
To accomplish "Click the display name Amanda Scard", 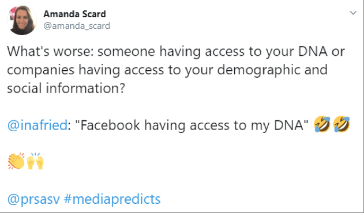I will click(x=74, y=14).
